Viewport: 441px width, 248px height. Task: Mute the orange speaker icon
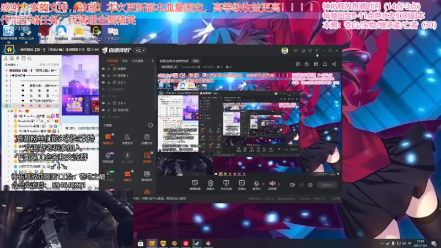[272, 185]
